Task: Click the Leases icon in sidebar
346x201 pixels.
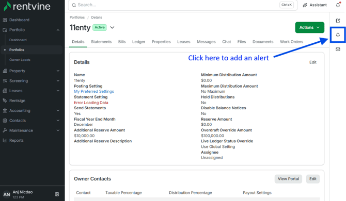Action: (x=5, y=91)
